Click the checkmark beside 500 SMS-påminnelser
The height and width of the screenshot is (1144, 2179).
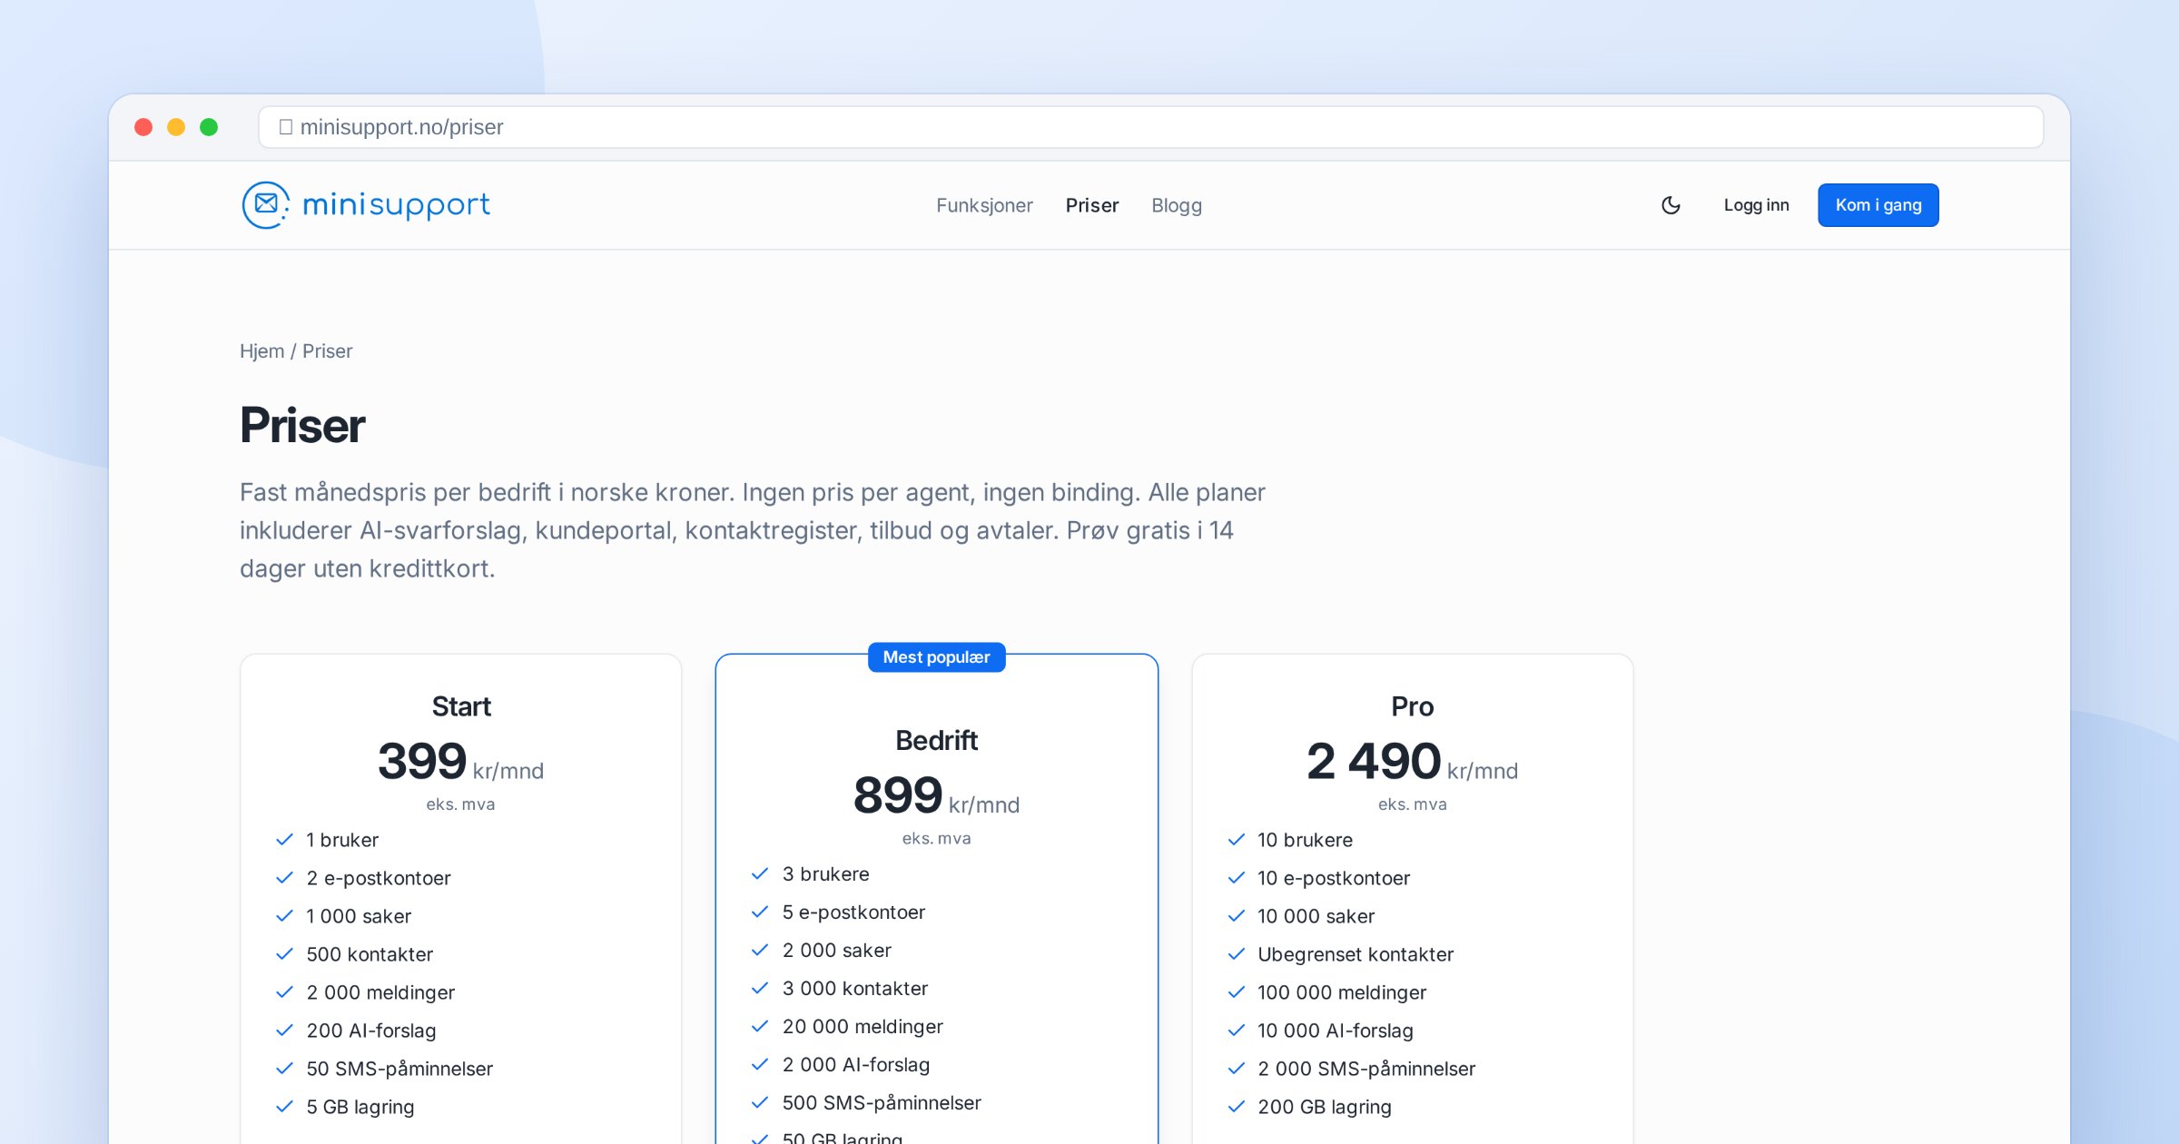pyautogui.click(x=760, y=1103)
